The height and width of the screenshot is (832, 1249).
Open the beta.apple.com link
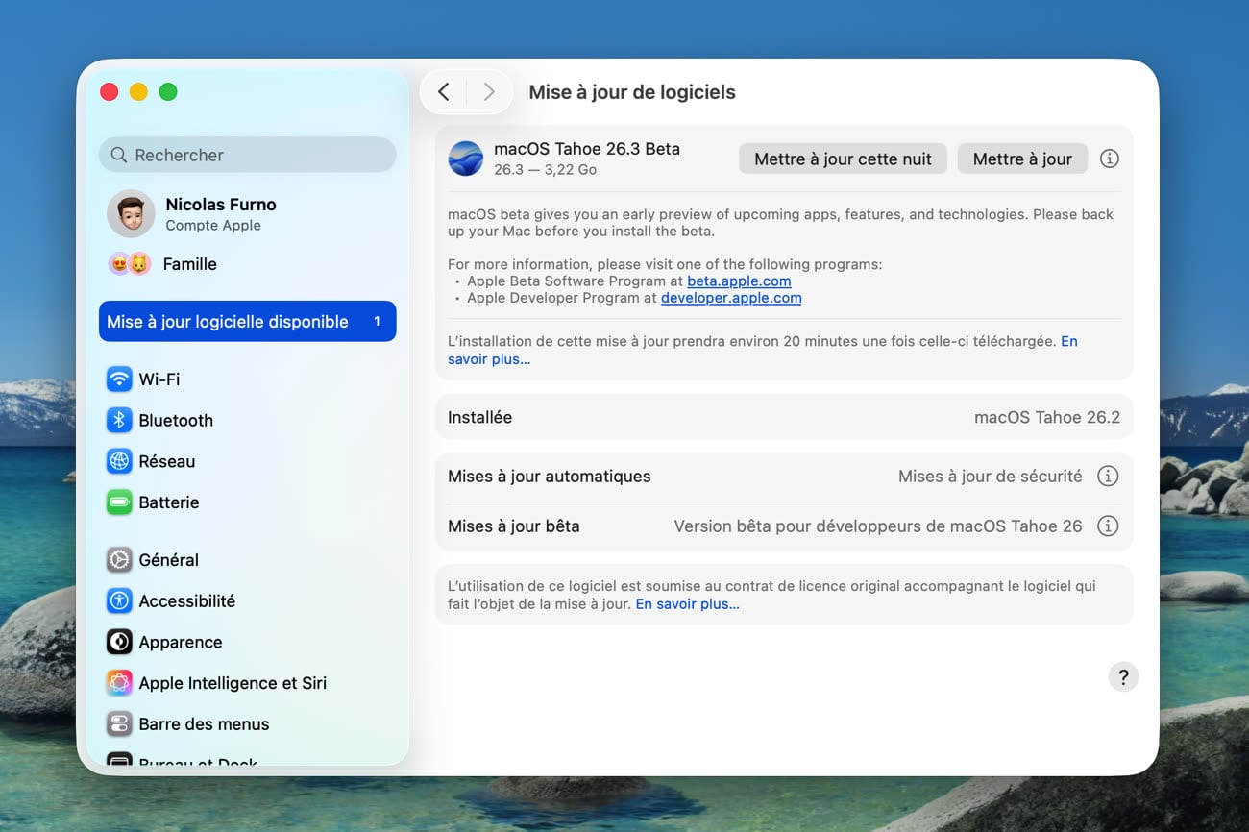(x=739, y=281)
